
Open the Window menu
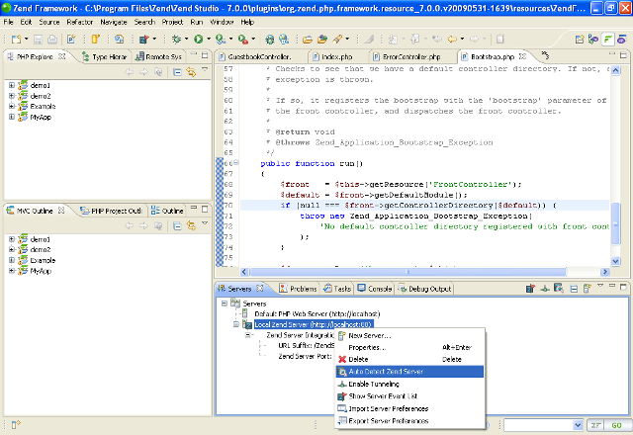222,22
